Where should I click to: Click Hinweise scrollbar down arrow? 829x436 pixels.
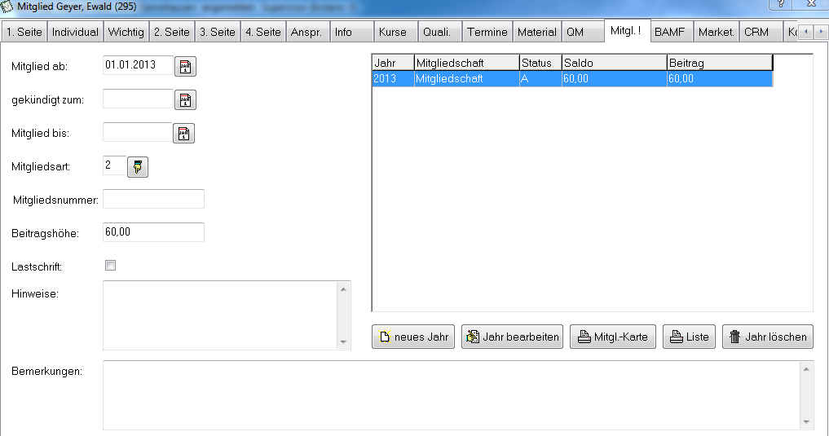pyautogui.click(x=344, y=342)
